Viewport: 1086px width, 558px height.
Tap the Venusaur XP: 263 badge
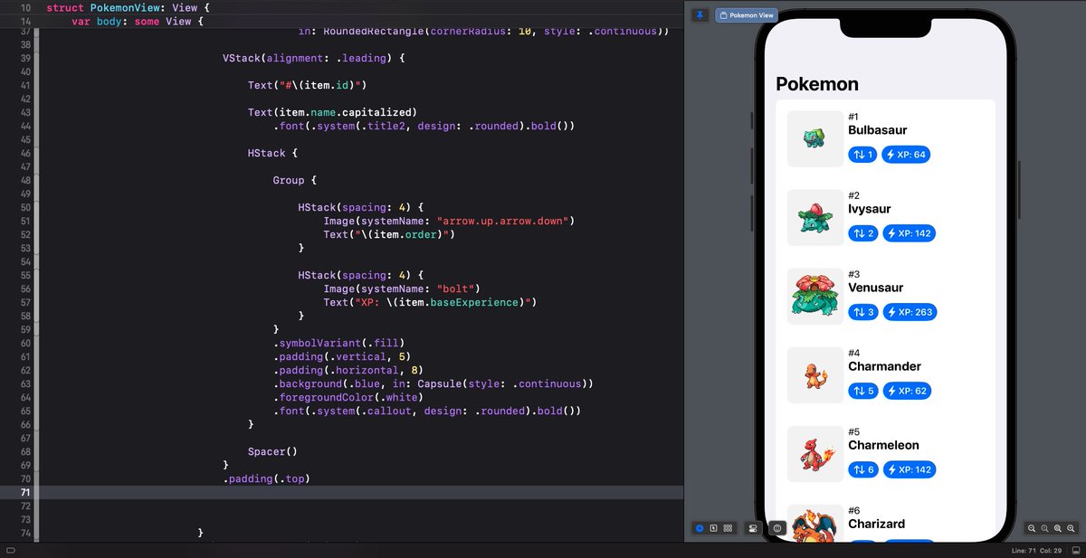pyautogui.click(x=910, y=311)
